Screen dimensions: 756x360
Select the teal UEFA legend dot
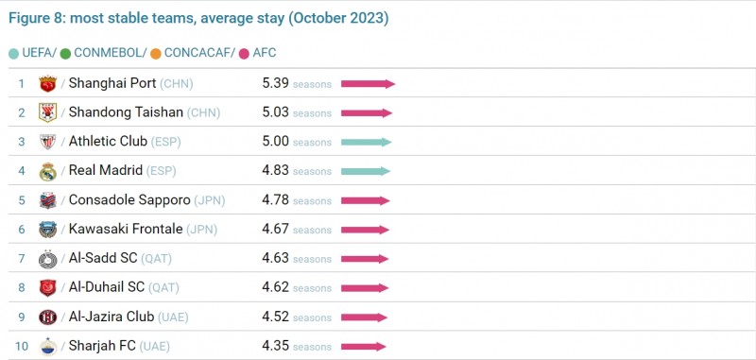[x=13, y=54]
